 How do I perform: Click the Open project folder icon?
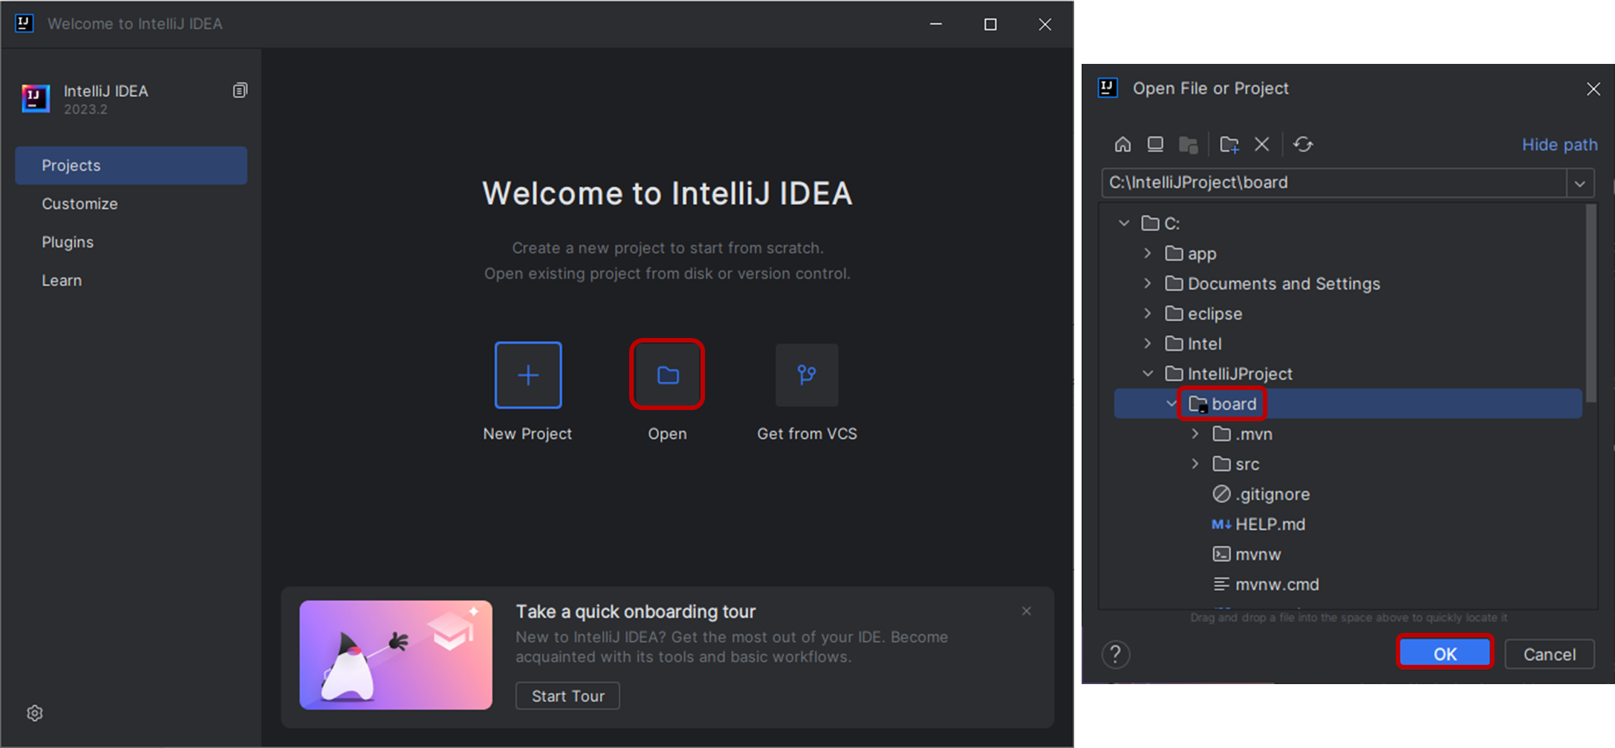[x=666, y=374]
